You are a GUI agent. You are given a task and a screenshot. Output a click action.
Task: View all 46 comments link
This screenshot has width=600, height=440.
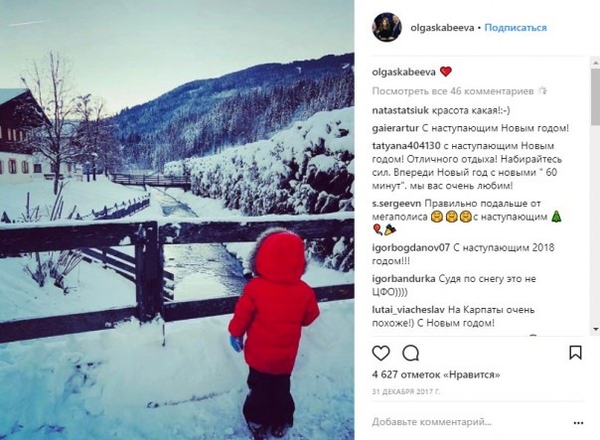tap(453, 91)
